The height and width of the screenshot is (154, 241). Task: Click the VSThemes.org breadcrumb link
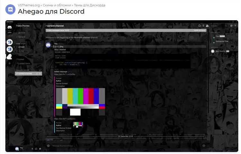(29, 5)
